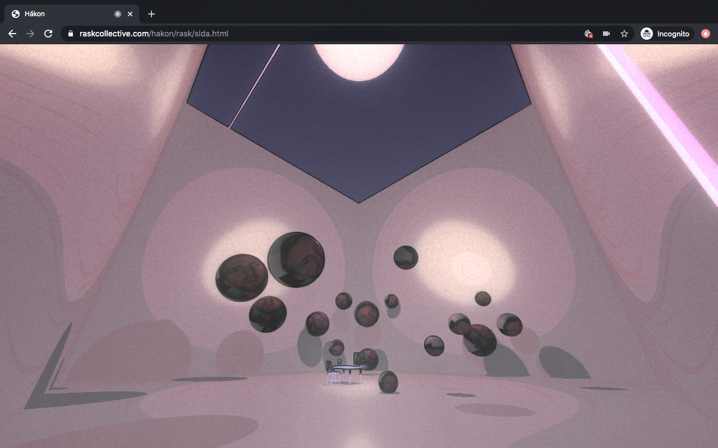The width and height of the screenshot is (718, 448).
Task: Click the face sphere resting on floor
Action: 388,382
